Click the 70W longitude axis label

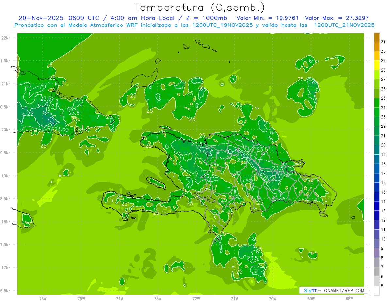(273, 298)
